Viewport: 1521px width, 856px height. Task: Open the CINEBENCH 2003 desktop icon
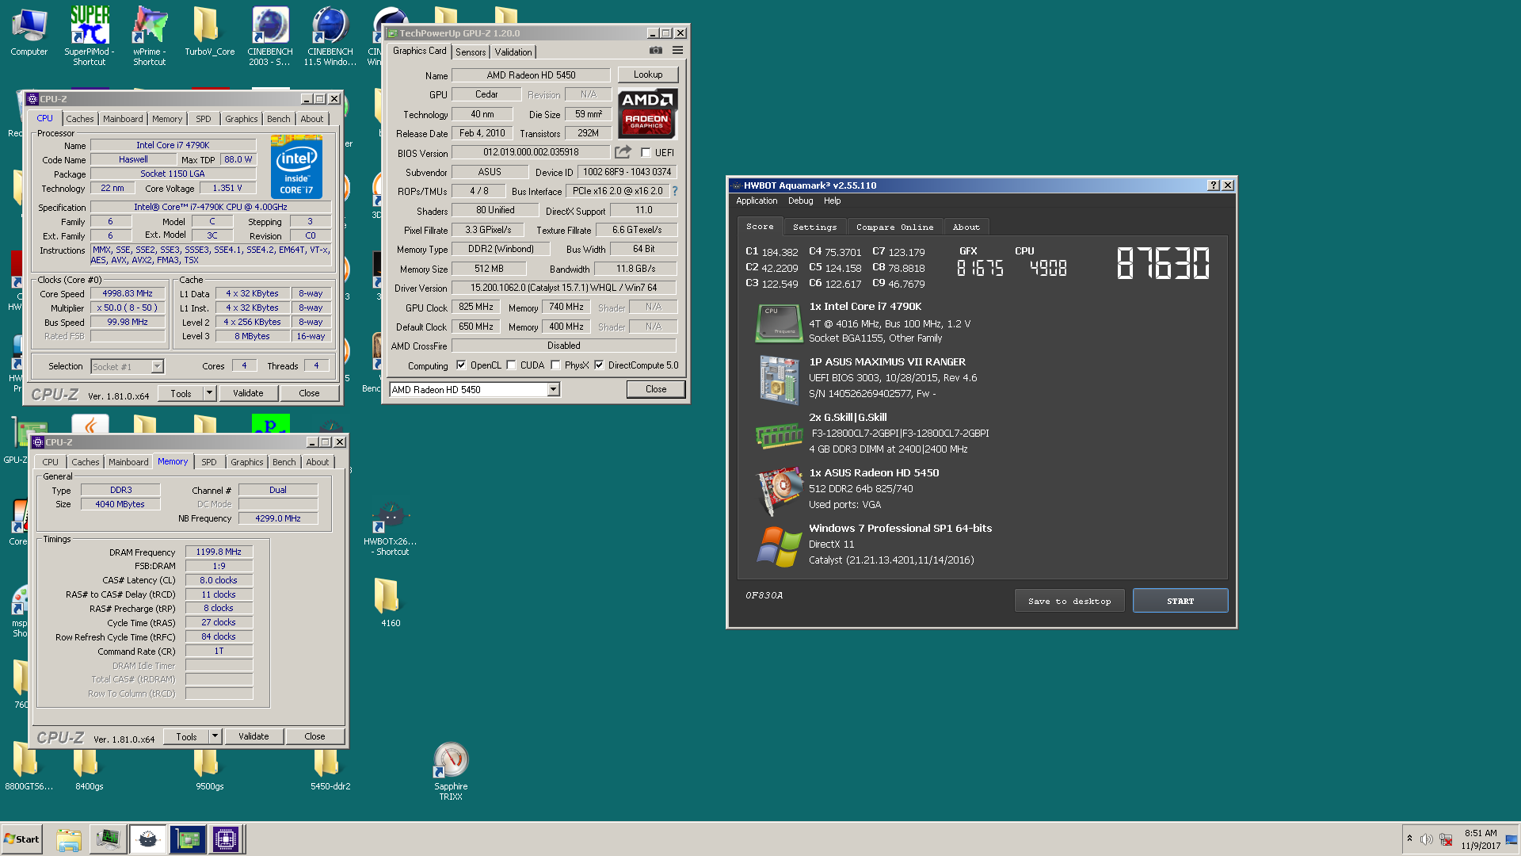[270, 36]
